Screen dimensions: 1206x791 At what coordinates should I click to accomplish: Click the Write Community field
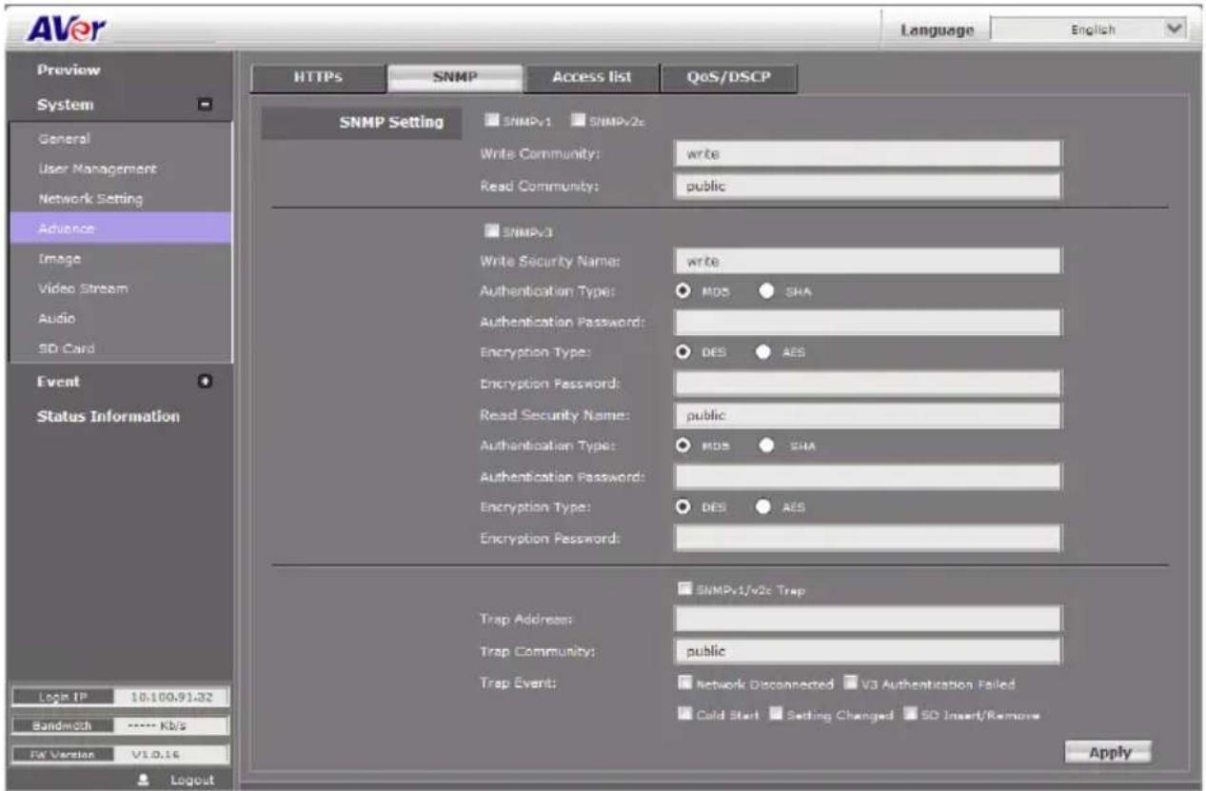[868, 153]
